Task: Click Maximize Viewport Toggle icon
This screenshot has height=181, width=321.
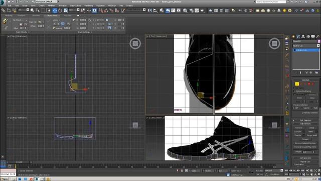Action: click(319, 174)
